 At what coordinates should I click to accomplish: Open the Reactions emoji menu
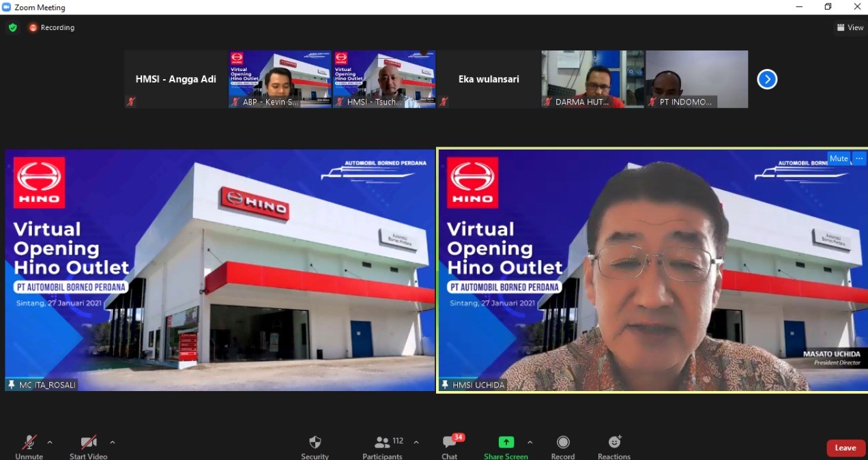tap(614, 442)
